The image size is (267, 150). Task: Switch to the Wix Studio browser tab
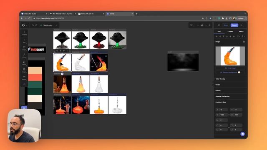click(34, 14)
